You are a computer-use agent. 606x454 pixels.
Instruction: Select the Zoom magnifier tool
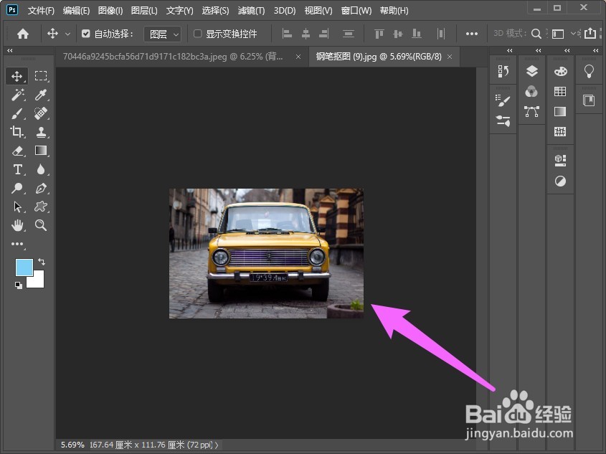[x=41, y=225]
